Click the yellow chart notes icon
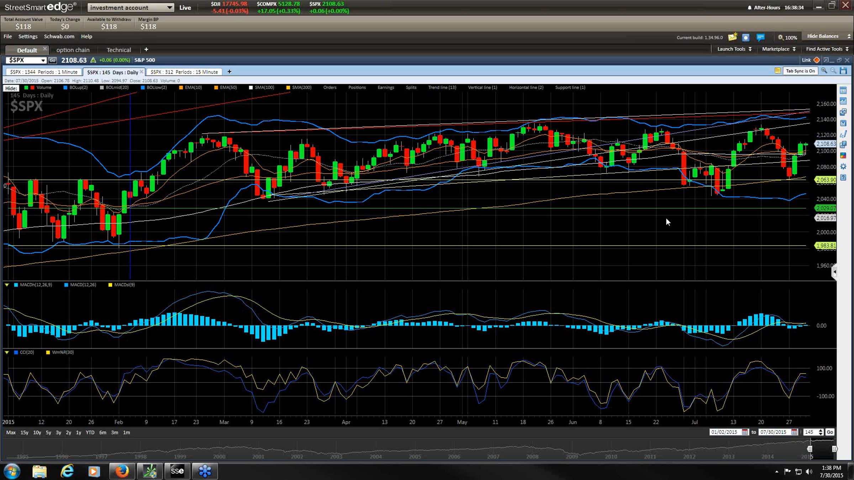 (x=777, y=71)
